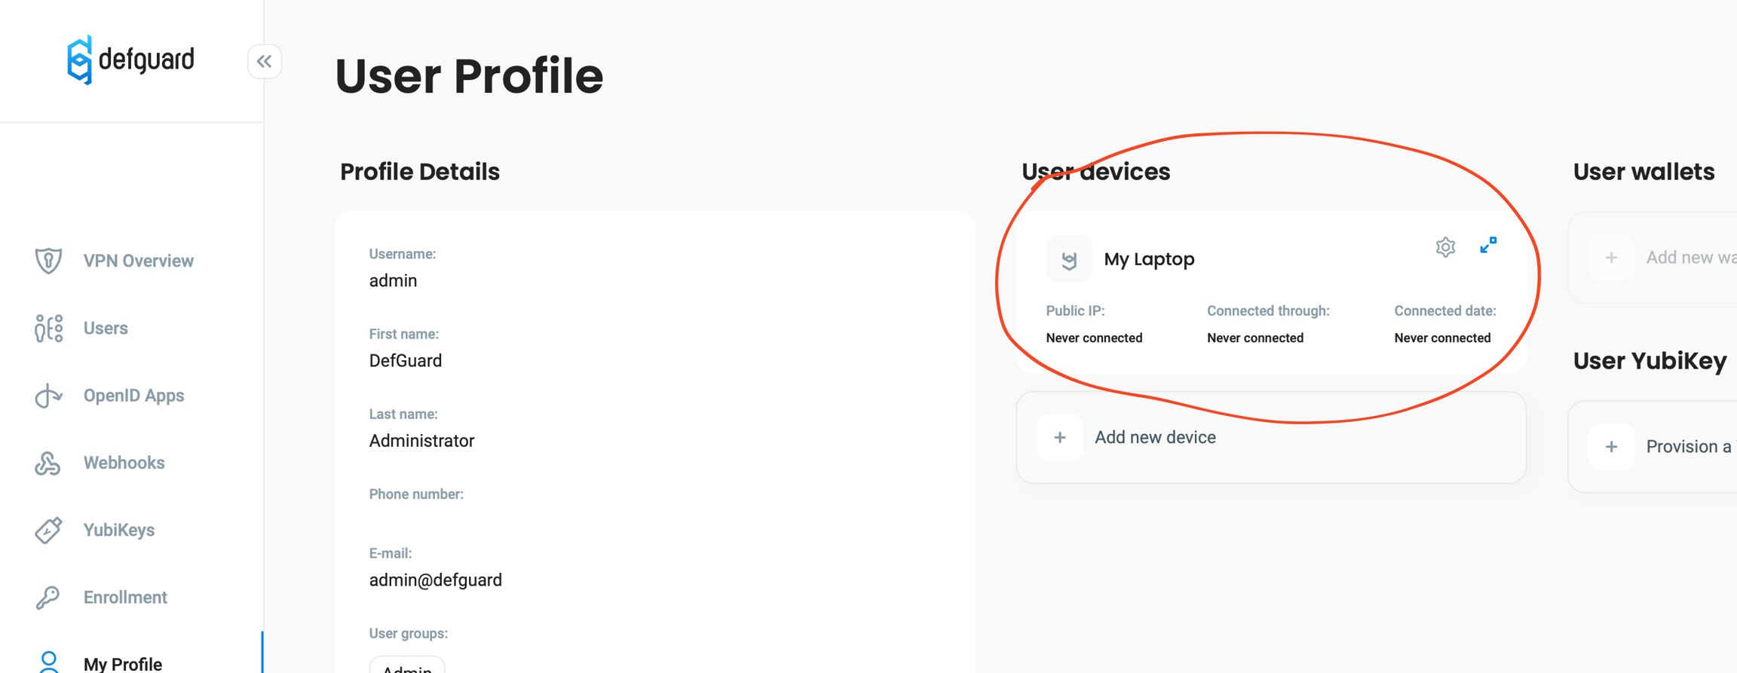Click the OpenID Apps sidebar icon
The image size is (1737, 673).
pos(48,396)
